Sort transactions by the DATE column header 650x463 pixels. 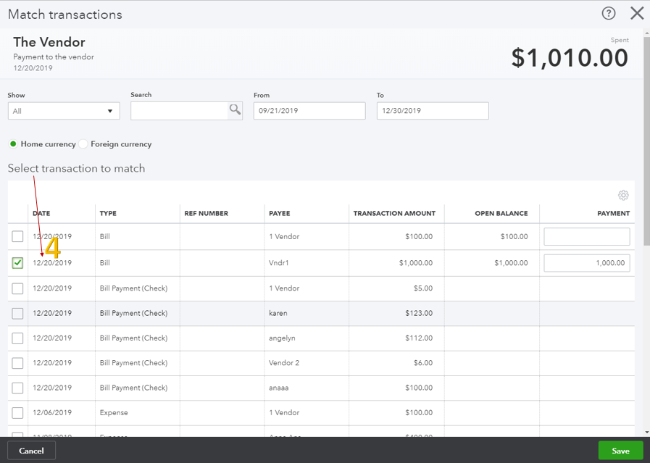(x=41, y=213)
